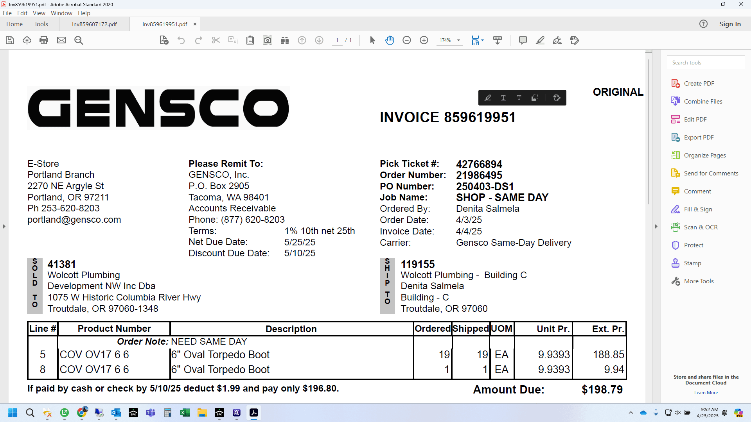The image size is (751, 422).
Task: Collapse the right tools pane arrow
Action: click(656, 226)
